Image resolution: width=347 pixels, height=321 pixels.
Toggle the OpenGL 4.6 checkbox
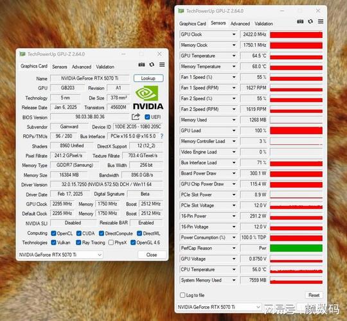click(x=133, y=242)
